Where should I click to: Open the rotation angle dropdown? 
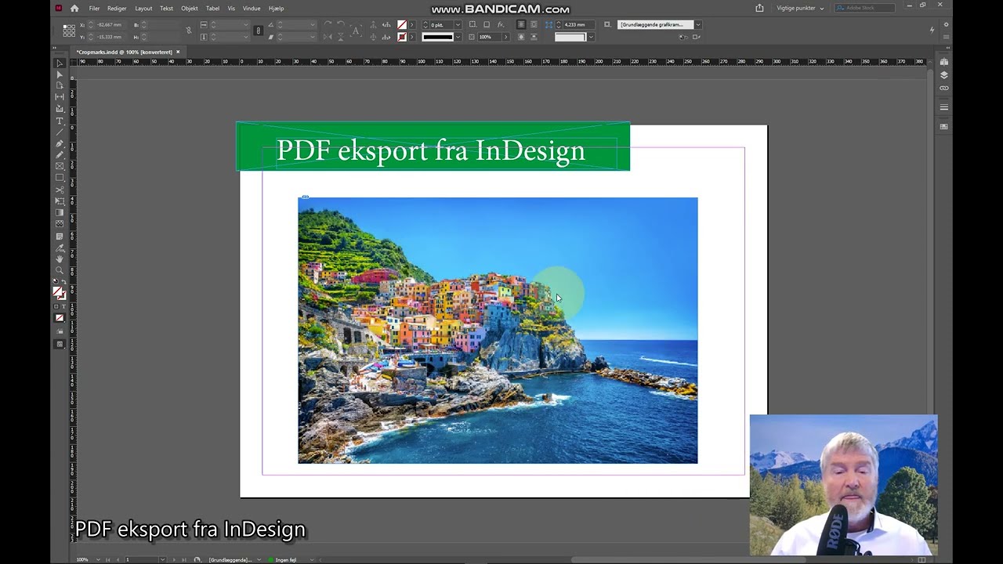[x=312, y=25]
